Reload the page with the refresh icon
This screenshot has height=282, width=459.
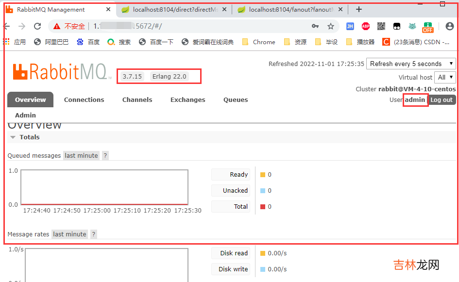(37, 26)
